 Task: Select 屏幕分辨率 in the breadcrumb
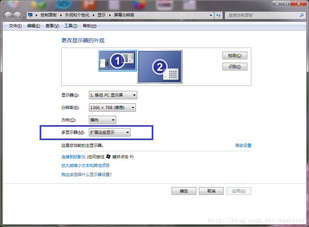click(x=124, y=15)
